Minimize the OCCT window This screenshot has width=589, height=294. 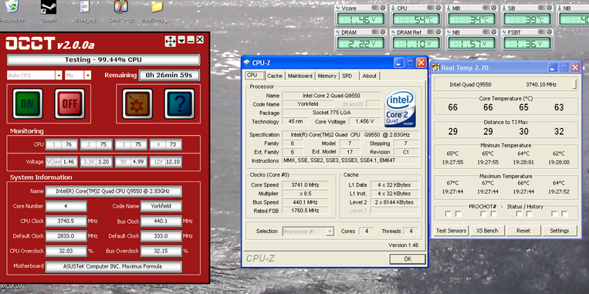tap(191, 40)
